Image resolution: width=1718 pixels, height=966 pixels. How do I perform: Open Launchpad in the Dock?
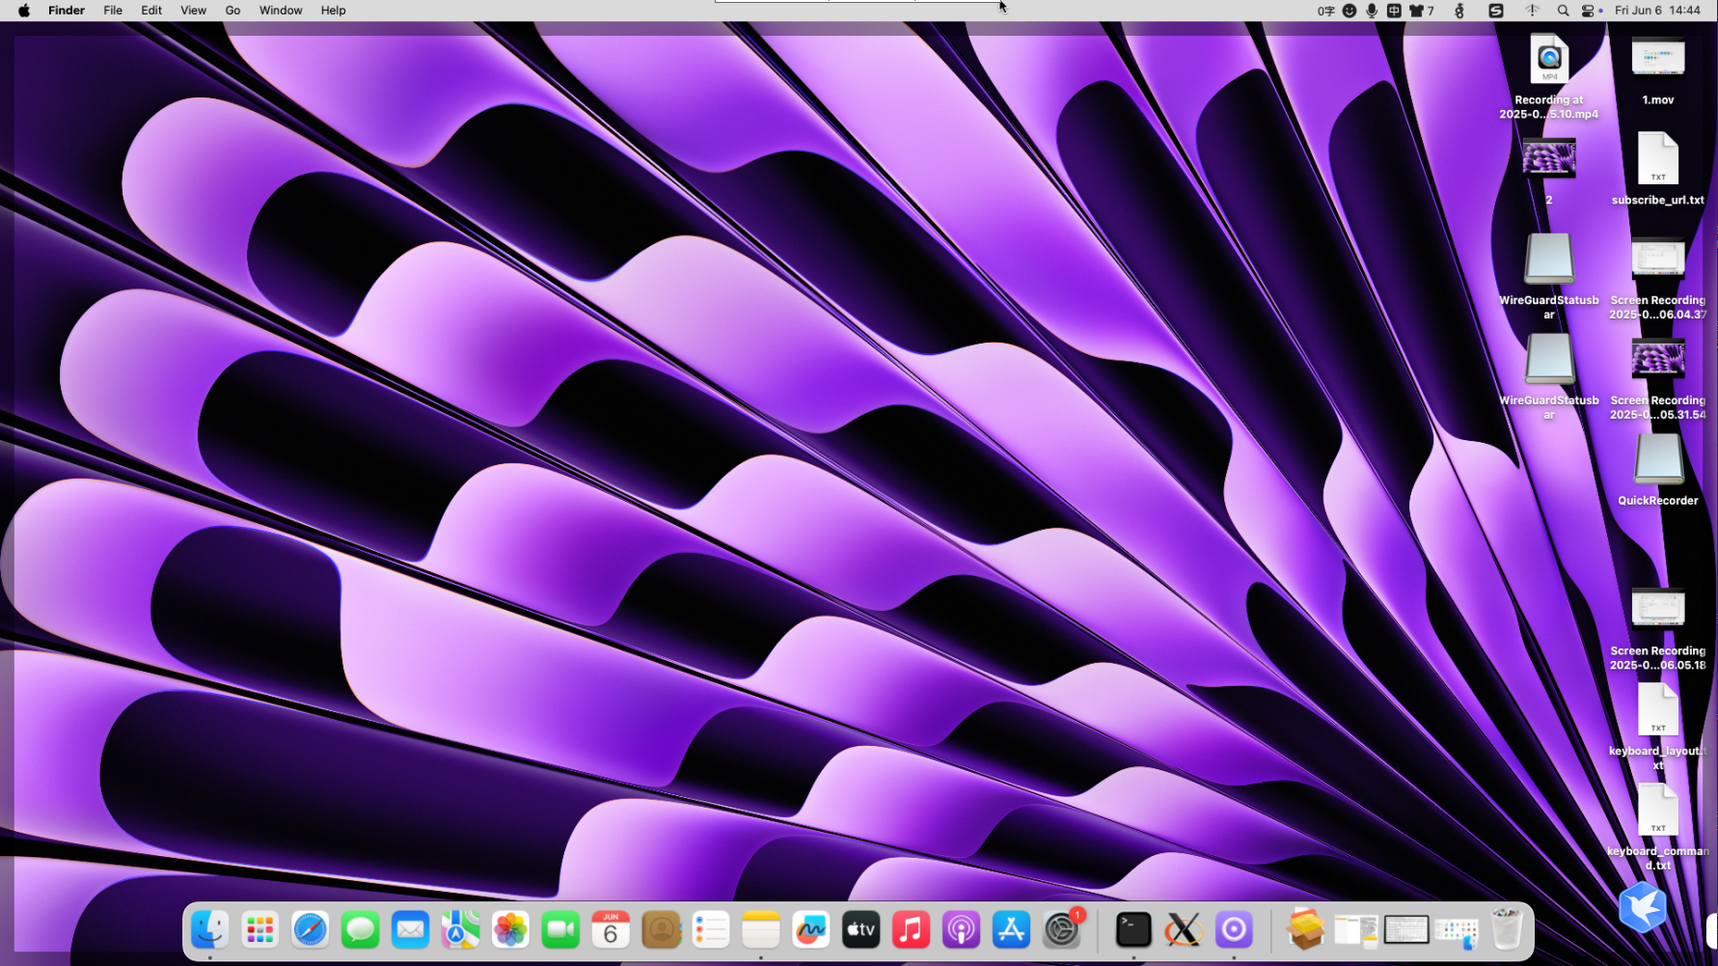(x=259, y=930)
